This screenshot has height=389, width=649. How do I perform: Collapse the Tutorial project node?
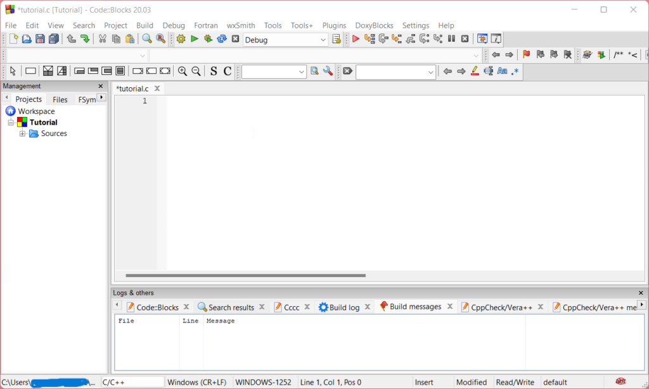coord(11,123)
